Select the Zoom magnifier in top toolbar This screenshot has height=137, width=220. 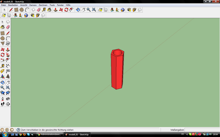(x=89, y=10)
